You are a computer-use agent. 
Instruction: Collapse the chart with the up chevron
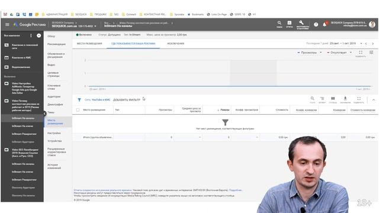374,100
